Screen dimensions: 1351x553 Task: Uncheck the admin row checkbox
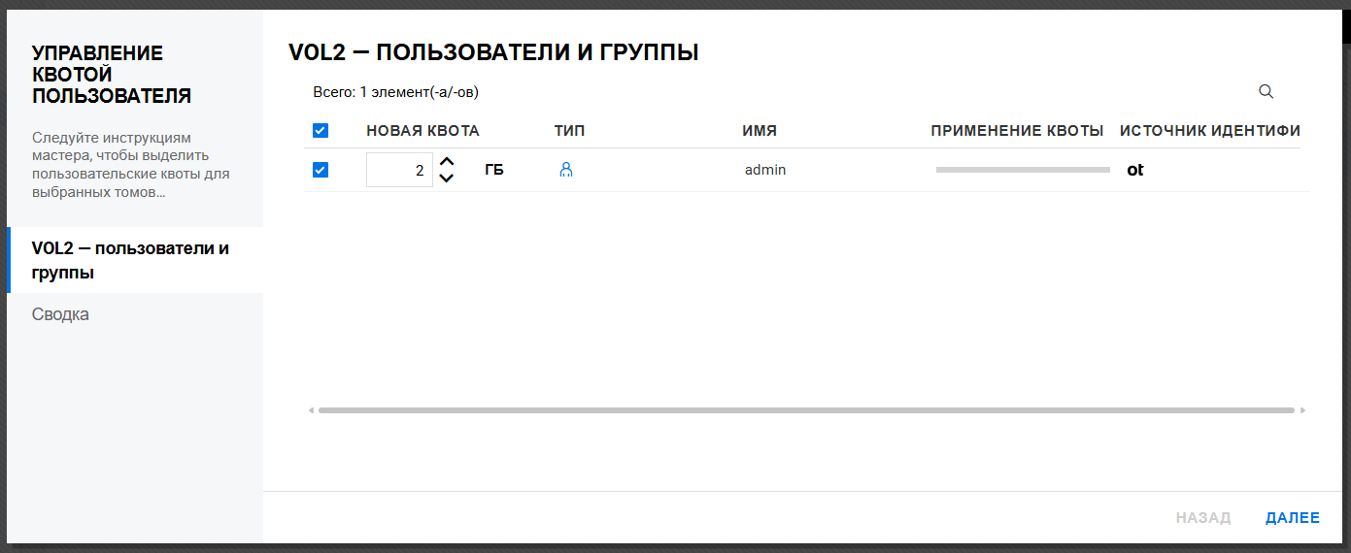point(321,170)
